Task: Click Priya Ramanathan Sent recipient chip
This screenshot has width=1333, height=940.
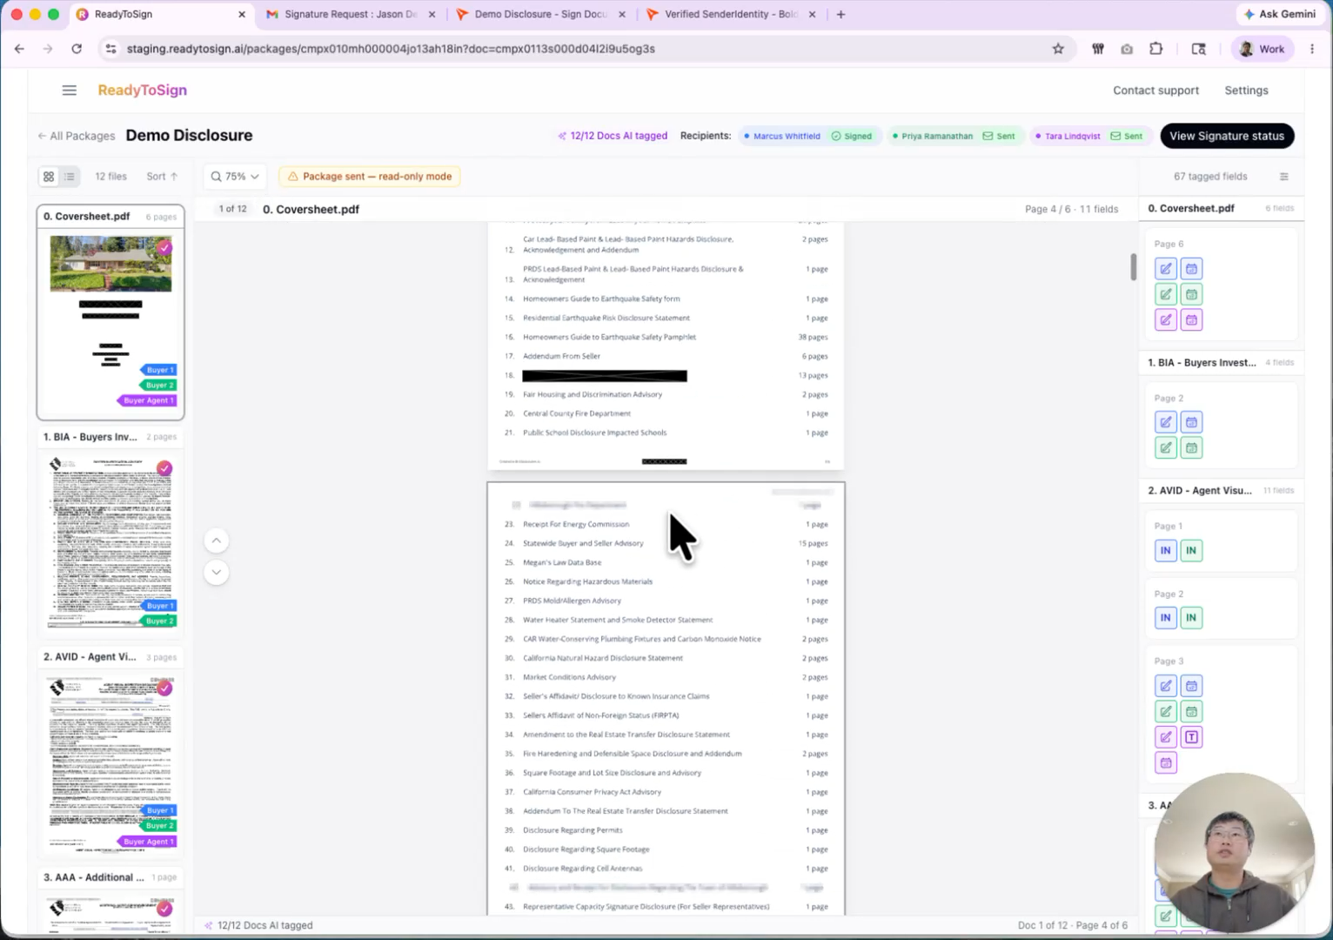Action: point(955,136)
